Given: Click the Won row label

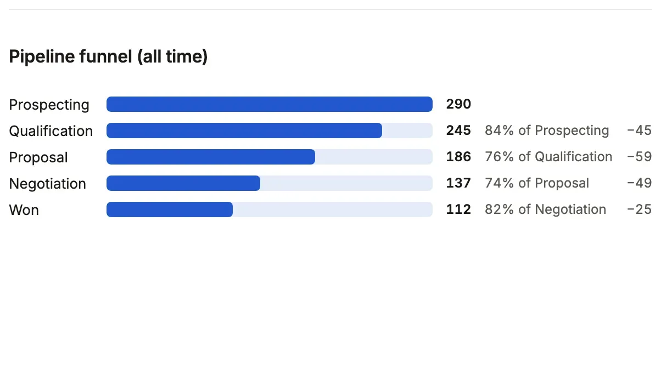Looking at the screenshot, I should tap(24, 210).
